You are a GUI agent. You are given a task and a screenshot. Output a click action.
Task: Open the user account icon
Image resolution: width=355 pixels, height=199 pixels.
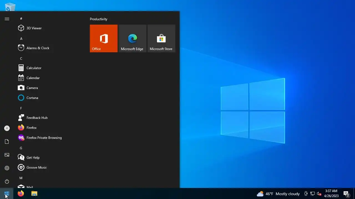tap(7, 128)
